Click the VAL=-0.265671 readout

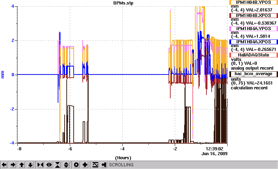261,50
